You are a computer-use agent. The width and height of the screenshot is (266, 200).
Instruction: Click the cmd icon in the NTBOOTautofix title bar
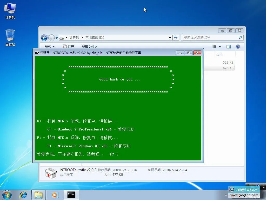click(x=37, y=52)
